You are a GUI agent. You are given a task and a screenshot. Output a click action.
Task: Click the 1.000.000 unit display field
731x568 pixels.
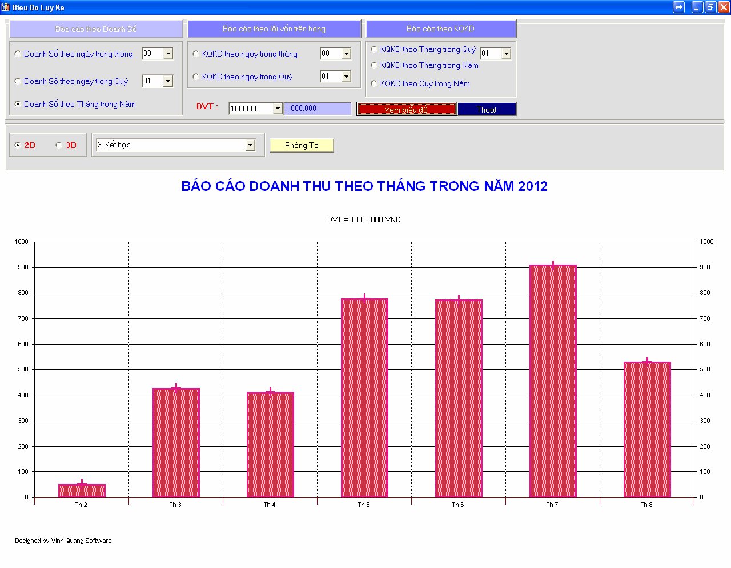318,109
